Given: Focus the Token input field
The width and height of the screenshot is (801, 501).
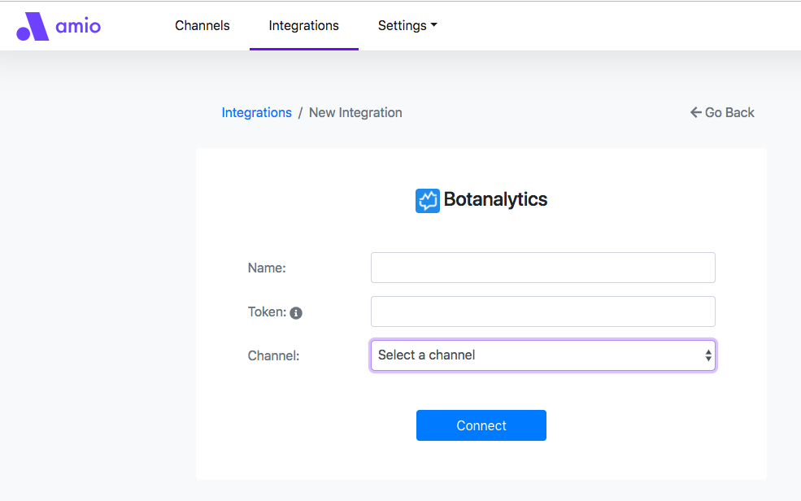Looking at the screenshot, I should click(542, 311).
